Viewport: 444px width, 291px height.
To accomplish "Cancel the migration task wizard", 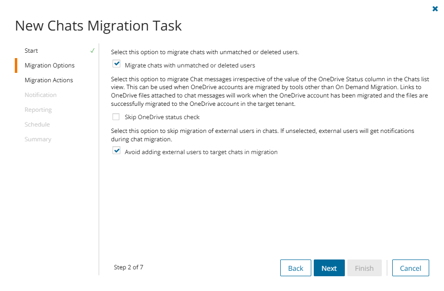I will click(410, 268).
